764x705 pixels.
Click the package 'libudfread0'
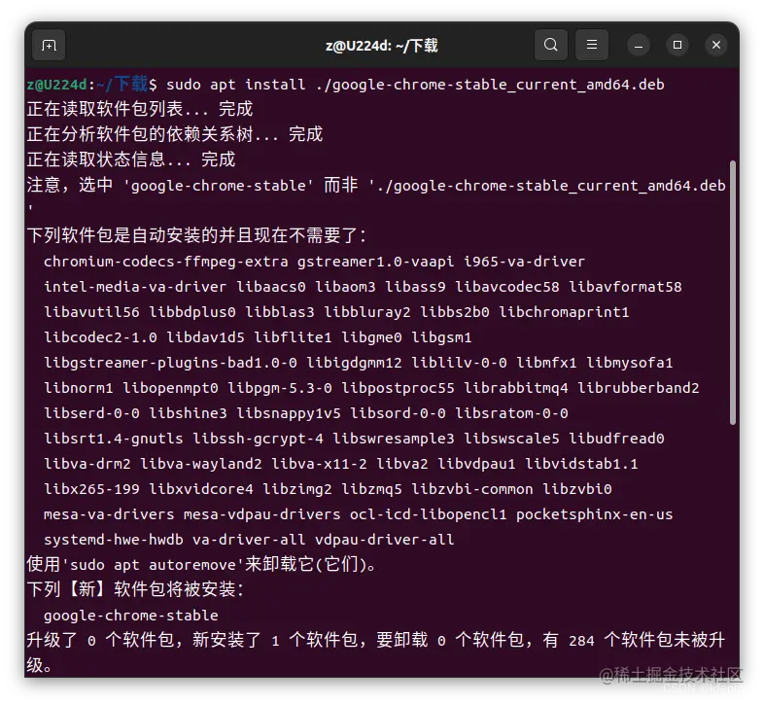pos(616,439)
